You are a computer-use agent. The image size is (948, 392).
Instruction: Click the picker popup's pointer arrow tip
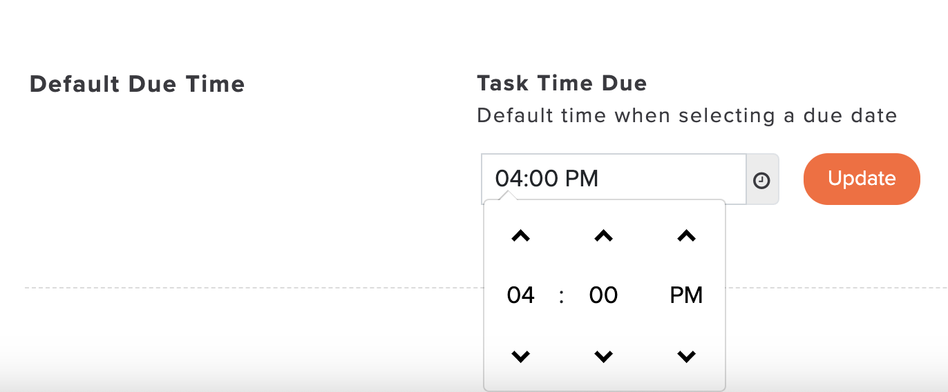[507, 196]
